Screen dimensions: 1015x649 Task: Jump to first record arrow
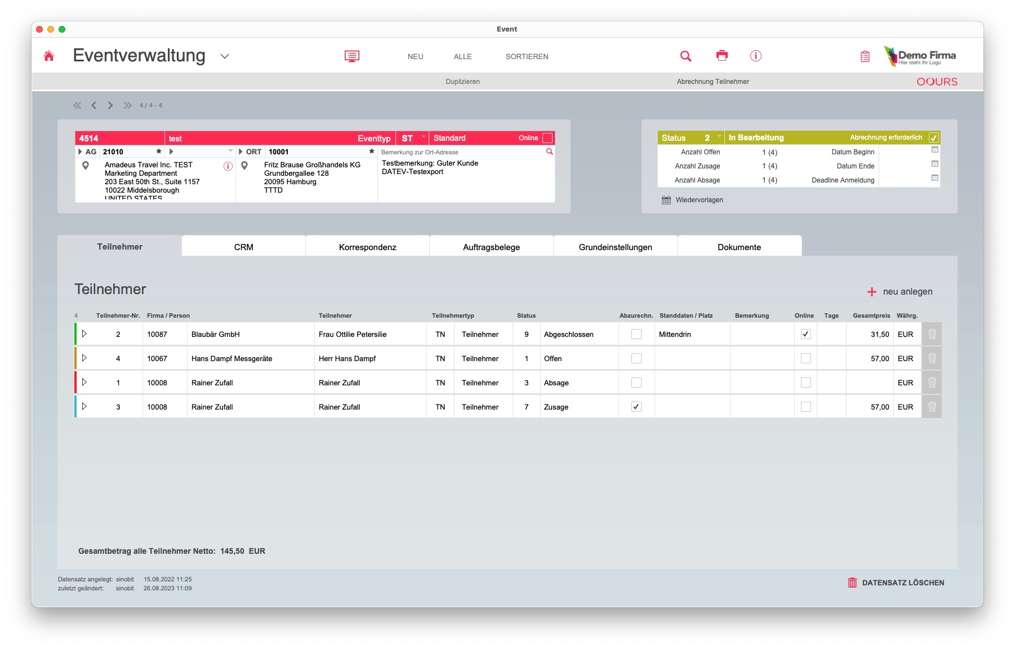pyautogui.click(x=77, y=105)
